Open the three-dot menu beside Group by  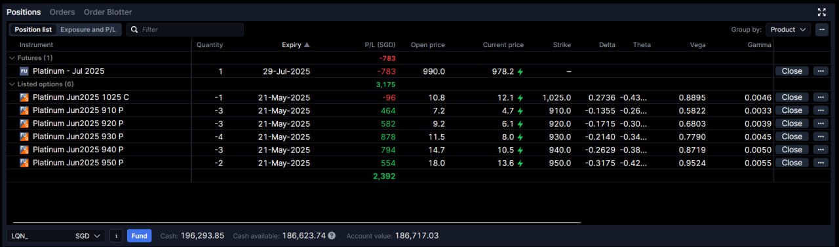[822, 29]
